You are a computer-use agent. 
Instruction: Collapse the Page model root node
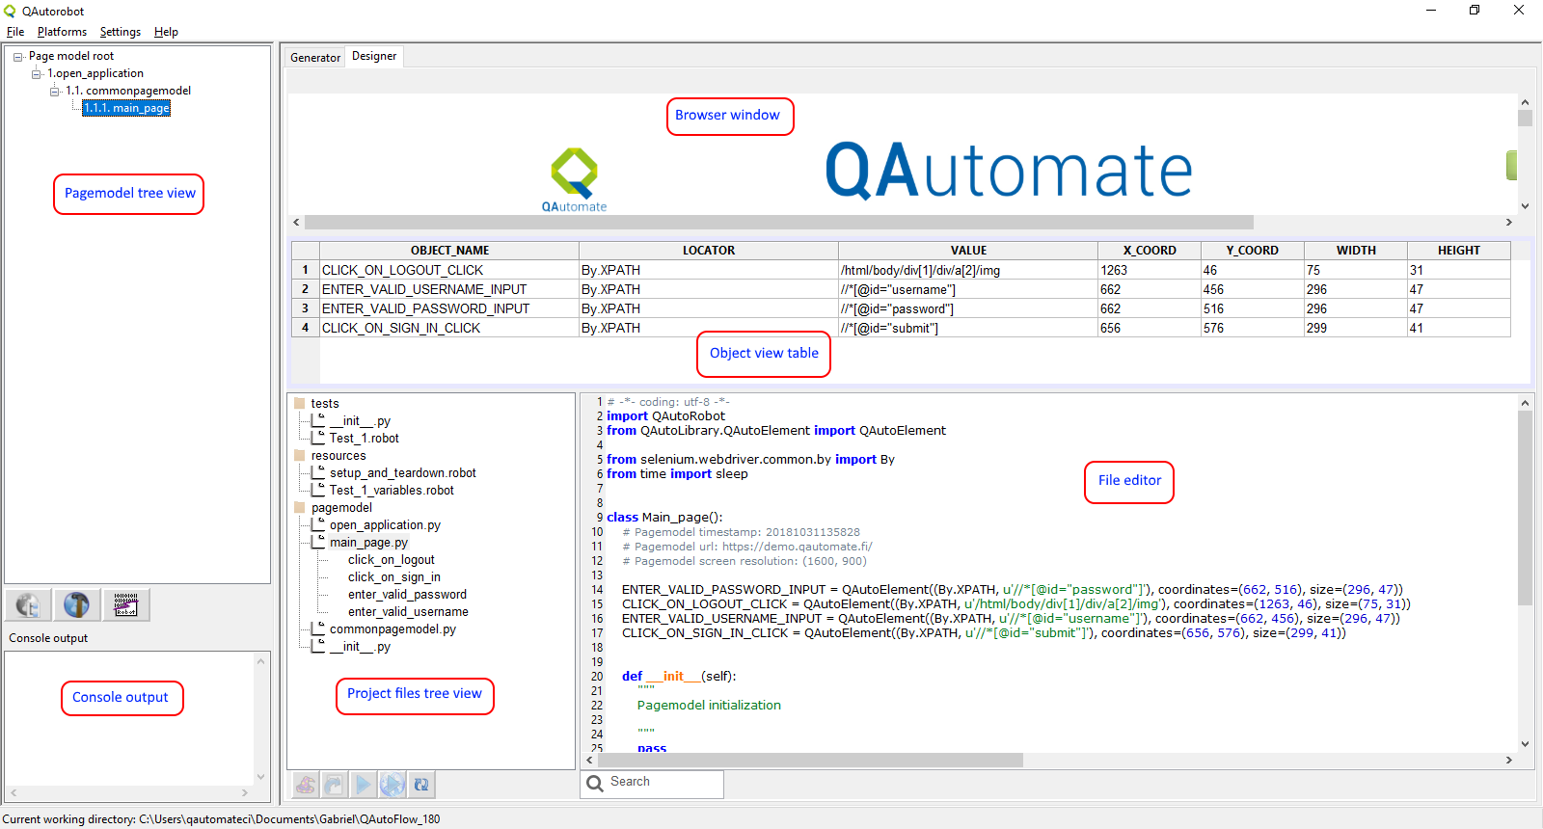(18, 57)
